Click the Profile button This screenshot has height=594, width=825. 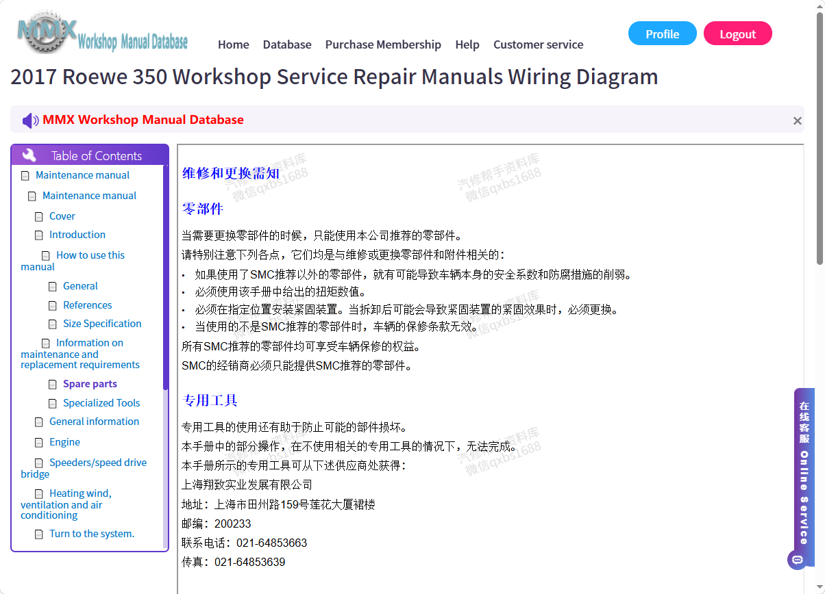coord(663,34)
